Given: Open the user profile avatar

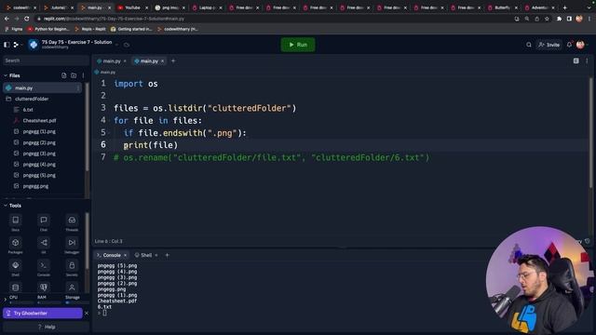Looking at the screenshot, I should point(580,45).
